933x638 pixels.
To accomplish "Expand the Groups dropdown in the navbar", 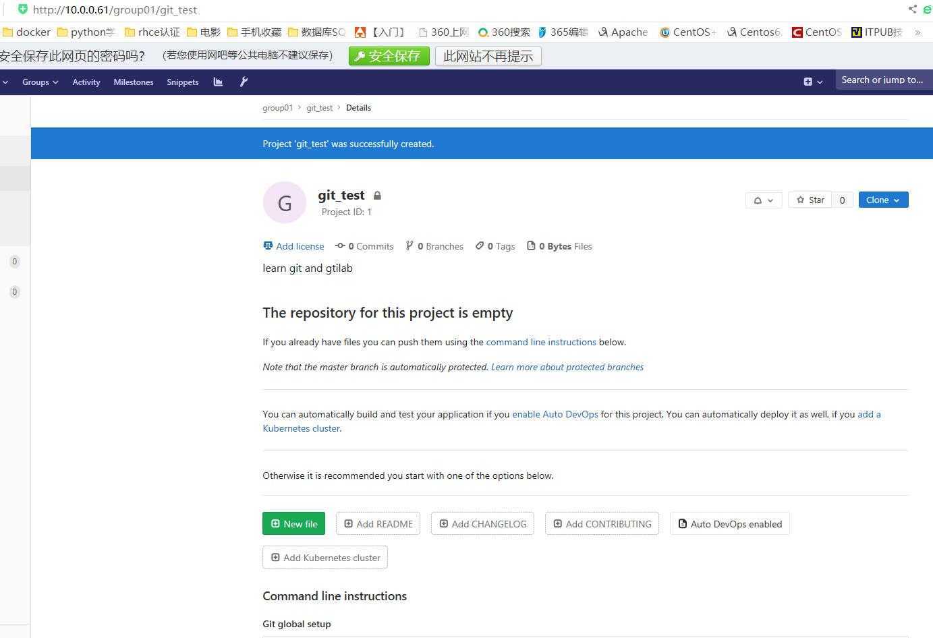I will (40, 82).
